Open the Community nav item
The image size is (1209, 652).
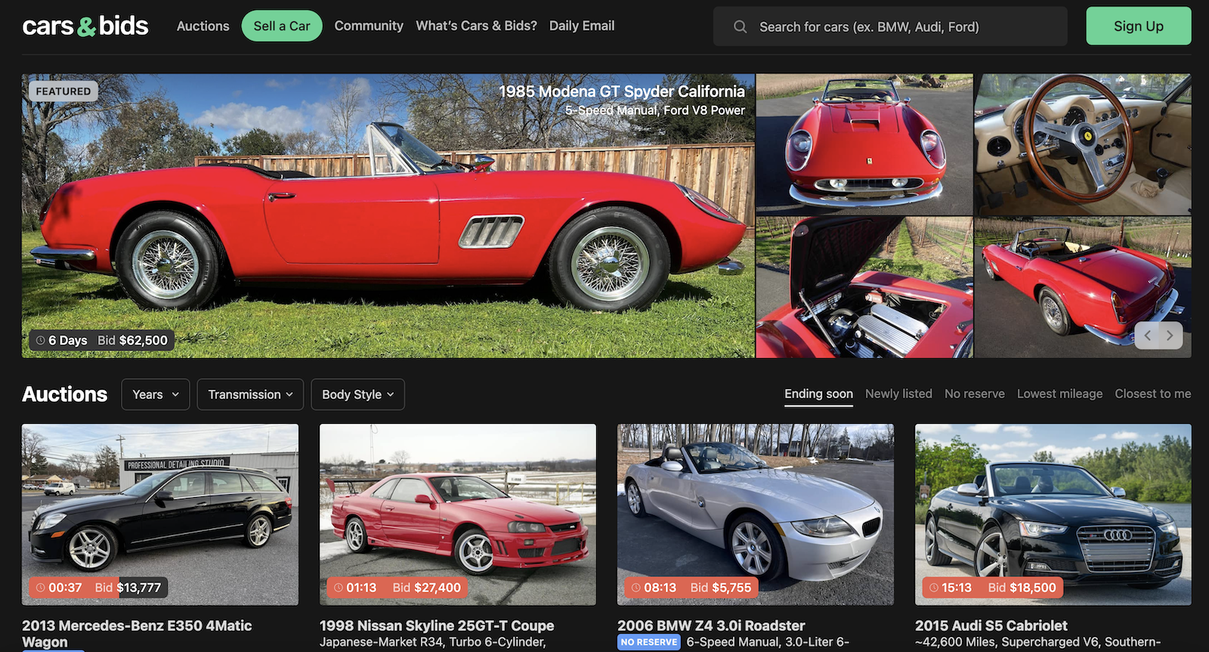coord(369,26)
